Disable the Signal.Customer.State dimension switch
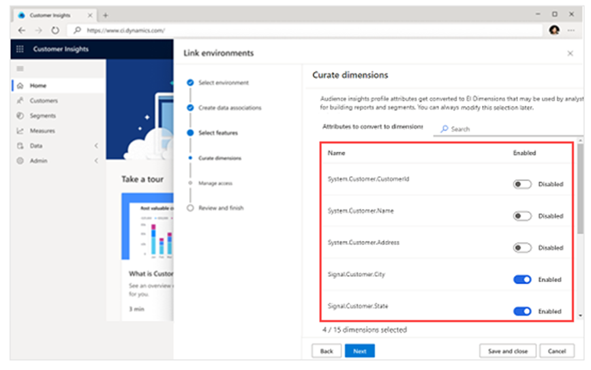Viewport: 591px width, 370px height. 522,312
